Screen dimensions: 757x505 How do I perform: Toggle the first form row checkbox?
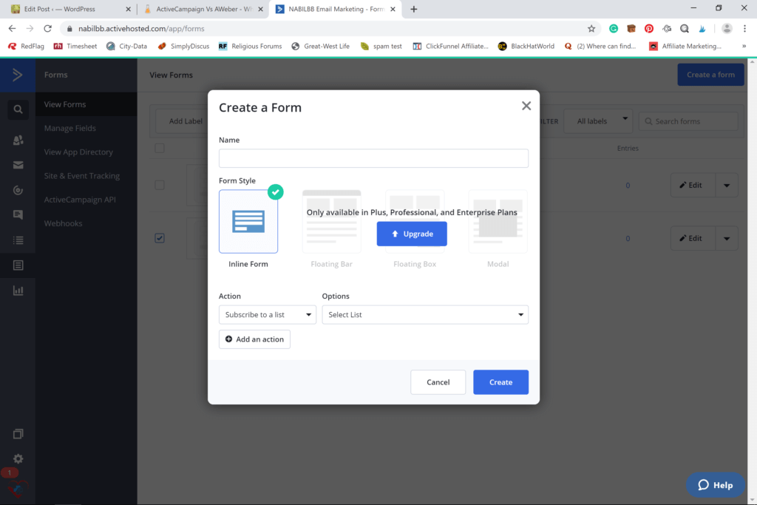160,185
